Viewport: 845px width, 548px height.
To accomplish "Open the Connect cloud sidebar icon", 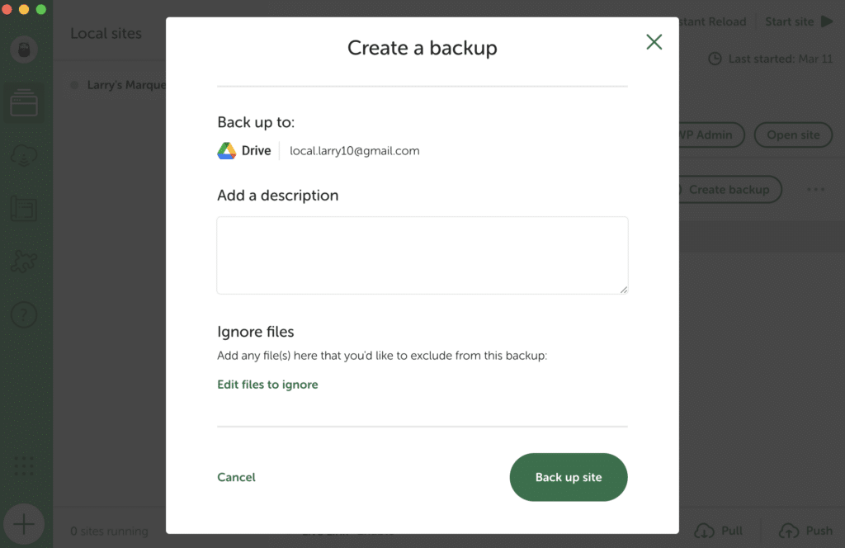I will pos(24,156).
